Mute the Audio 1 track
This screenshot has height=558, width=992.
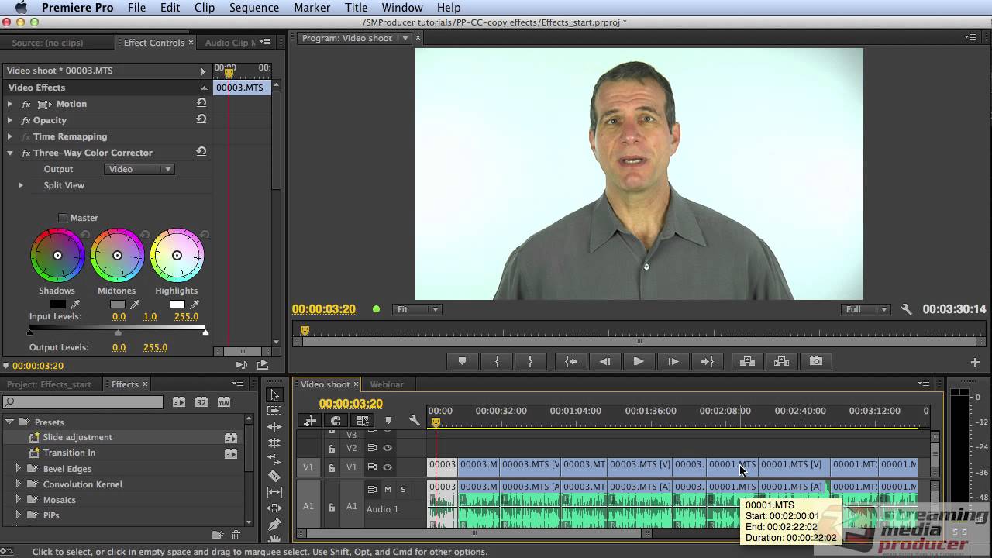(387, 489)
